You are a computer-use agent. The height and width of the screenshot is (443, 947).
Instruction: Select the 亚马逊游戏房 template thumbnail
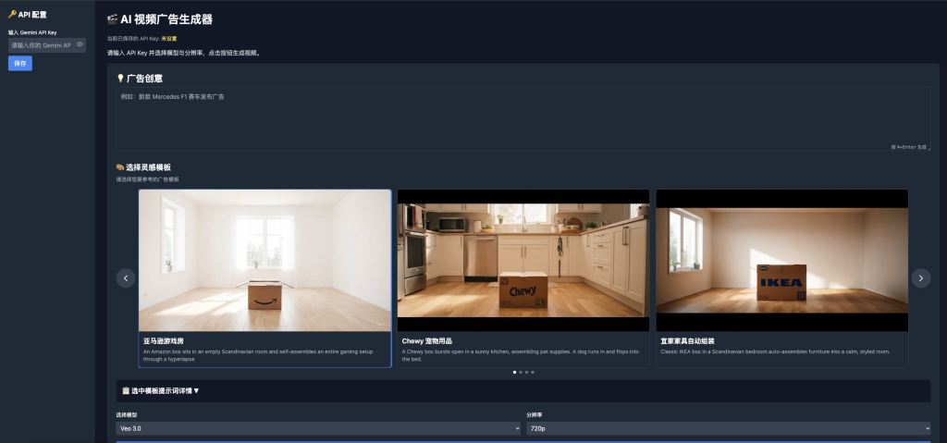click(265, 261)
